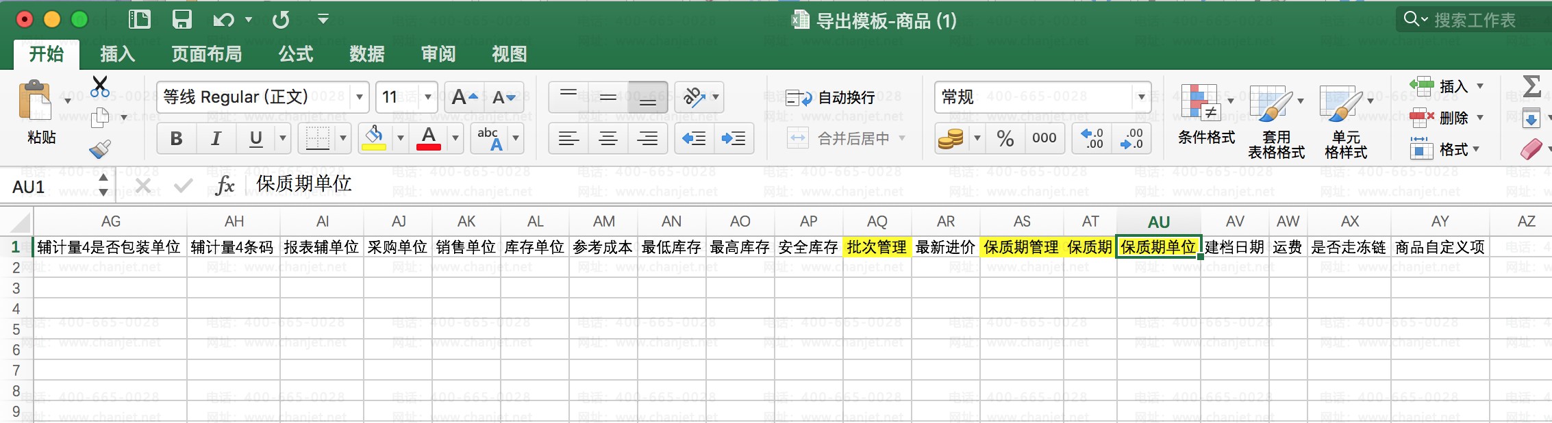Screen dimensions: 1552x423
Task: Expand the font color dropdown arrow
Action: click(x=455, y=138)
